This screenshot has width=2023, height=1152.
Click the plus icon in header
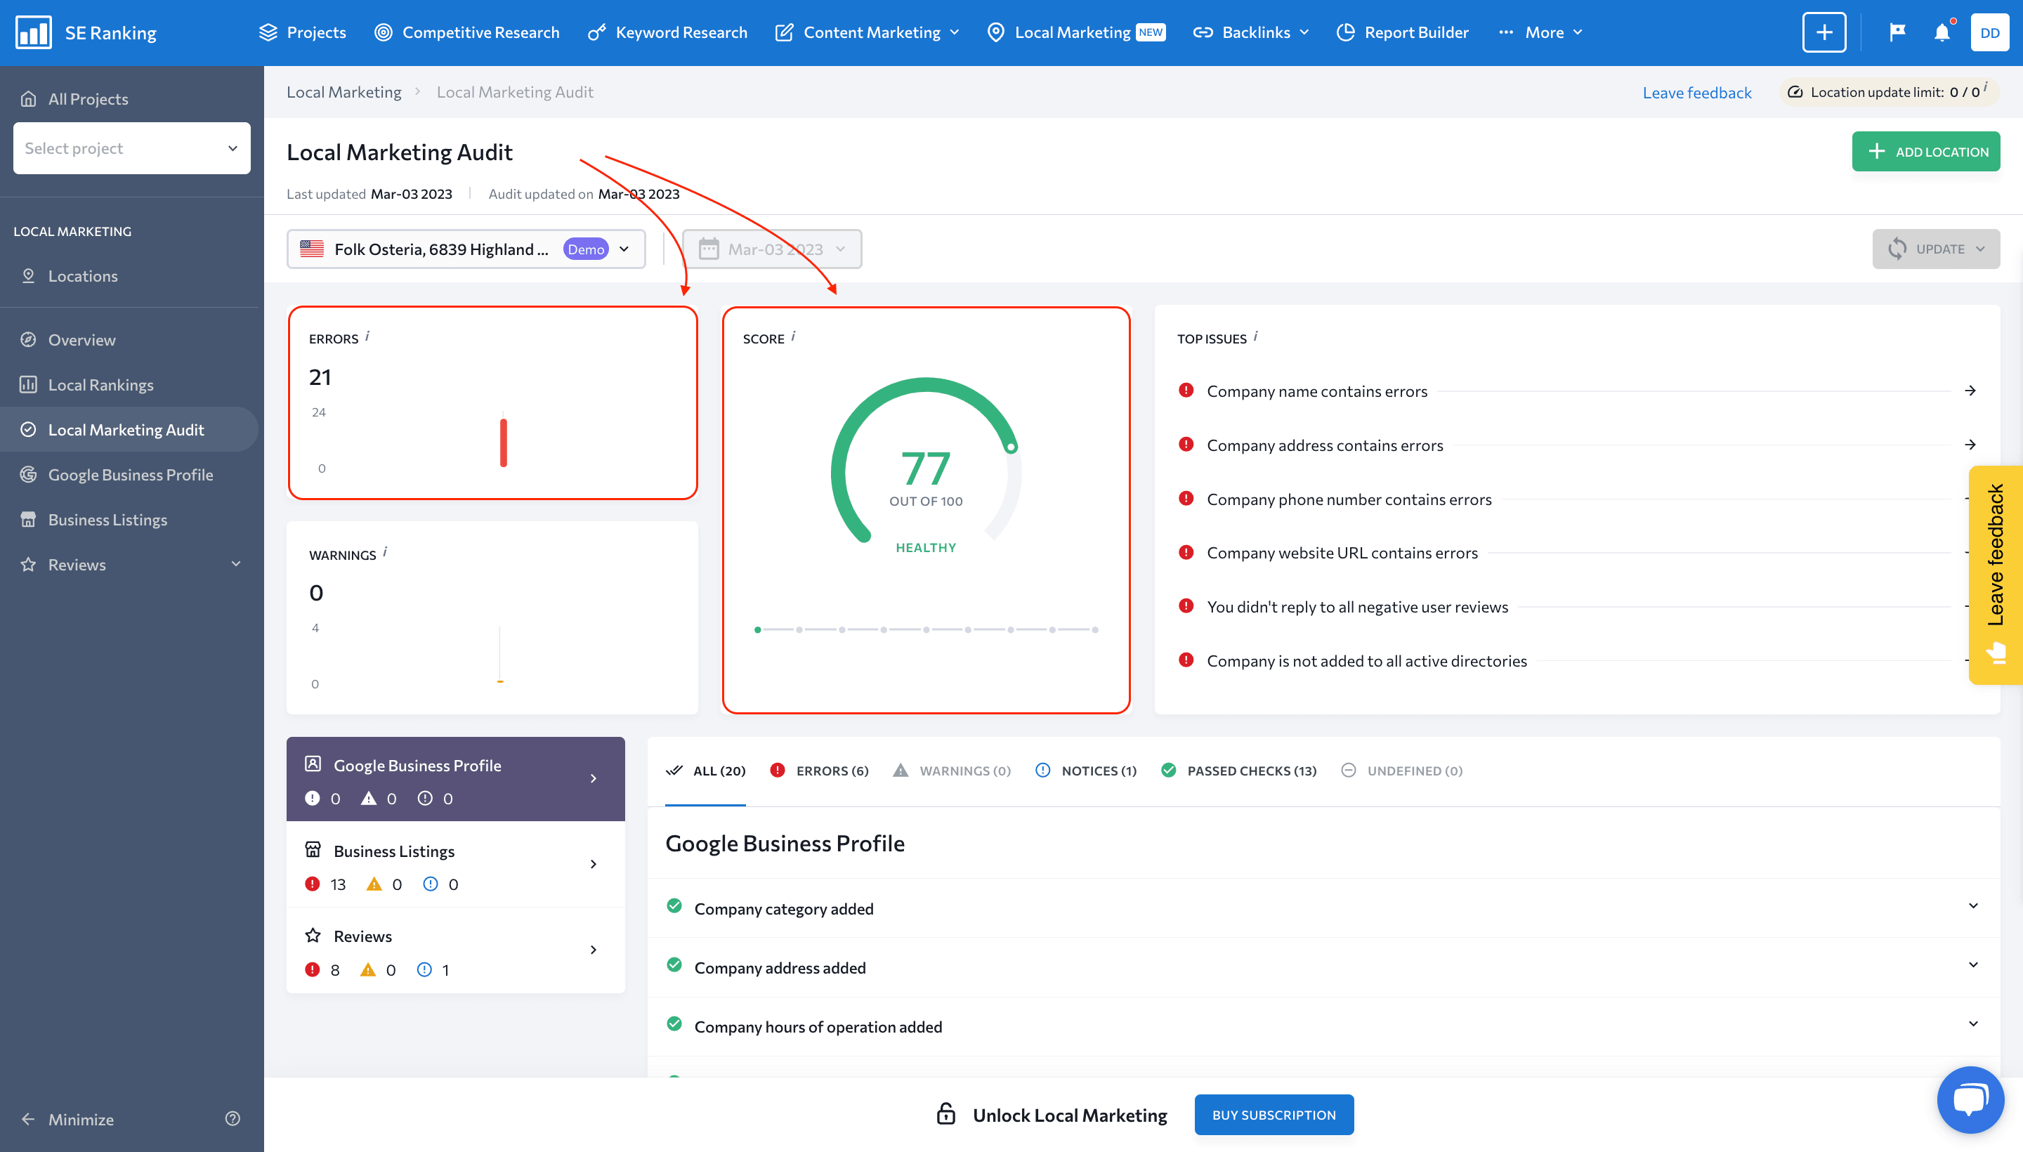[1824, 32]
